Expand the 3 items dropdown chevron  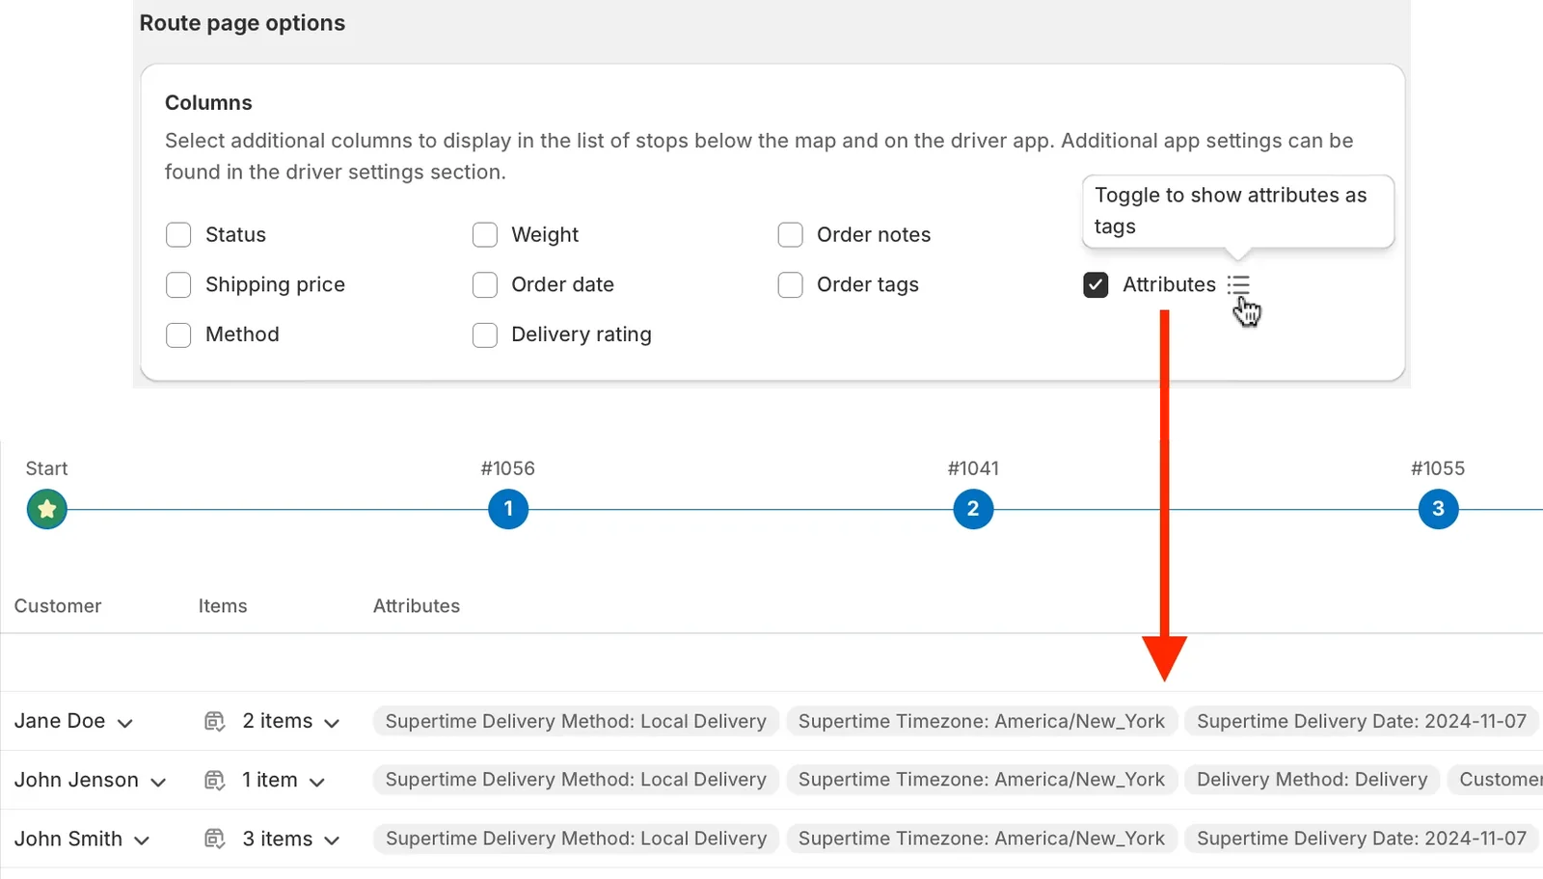[332, 840]
